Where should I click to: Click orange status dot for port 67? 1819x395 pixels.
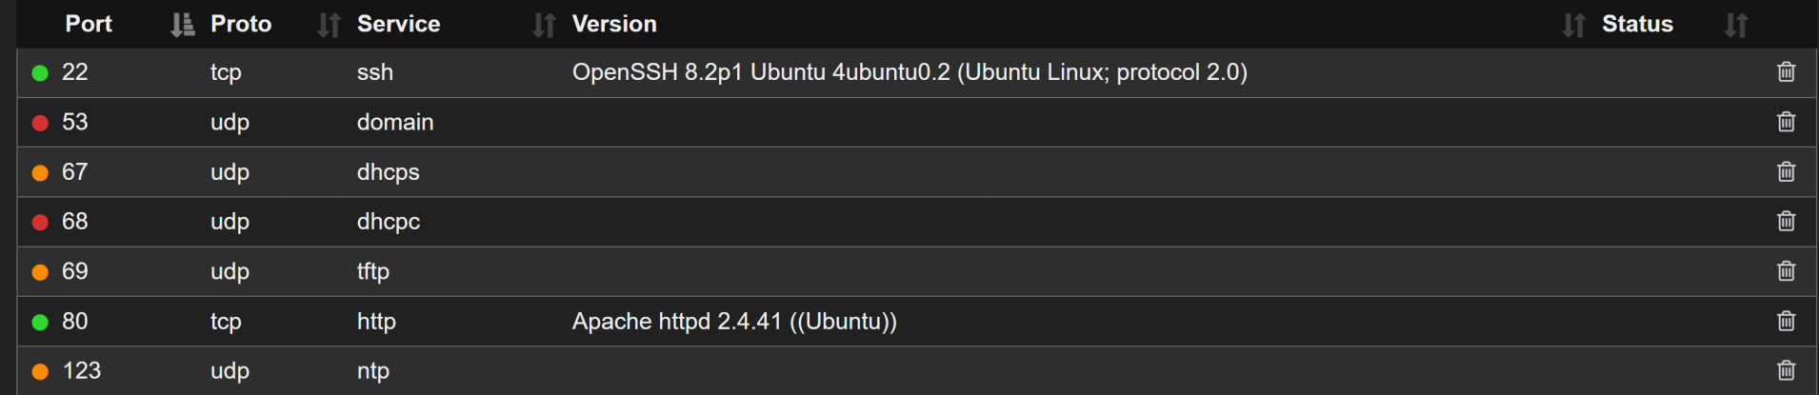40,173
